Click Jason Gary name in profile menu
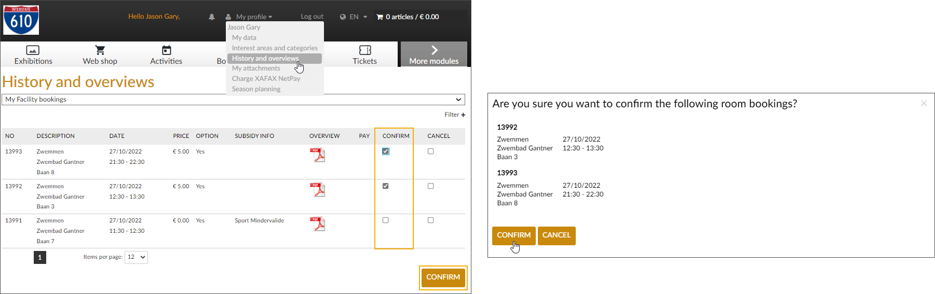 [x=244, y=27]
